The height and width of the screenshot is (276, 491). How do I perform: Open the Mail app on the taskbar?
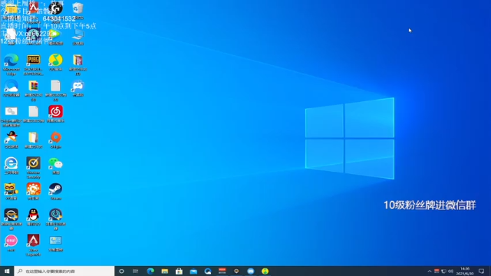pyautogui.click(x=193, y=271)
